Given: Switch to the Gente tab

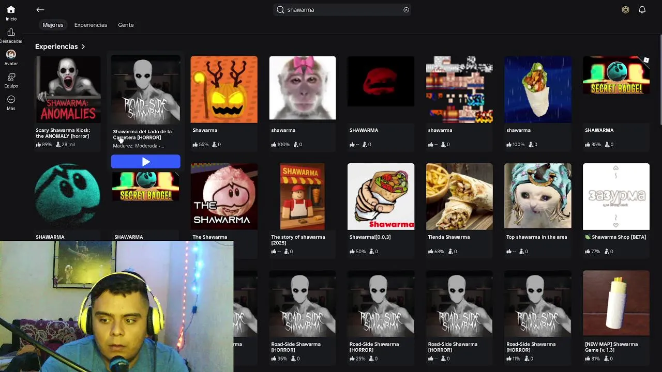Looking at the screenshot, I should (126, 25).
